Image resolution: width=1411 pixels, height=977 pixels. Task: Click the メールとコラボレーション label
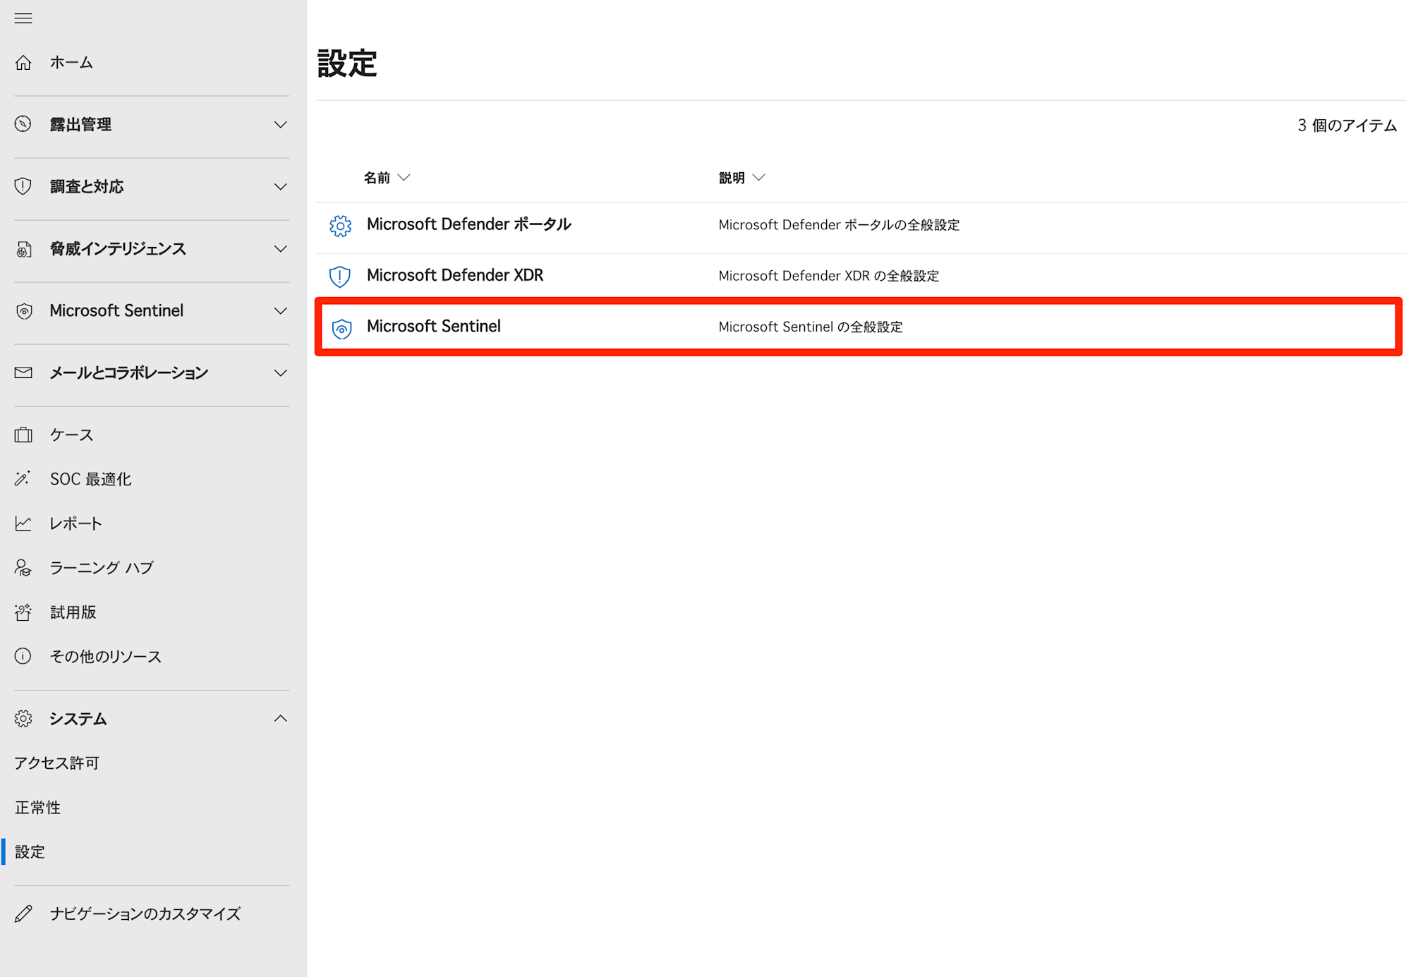tap(129, 373)
